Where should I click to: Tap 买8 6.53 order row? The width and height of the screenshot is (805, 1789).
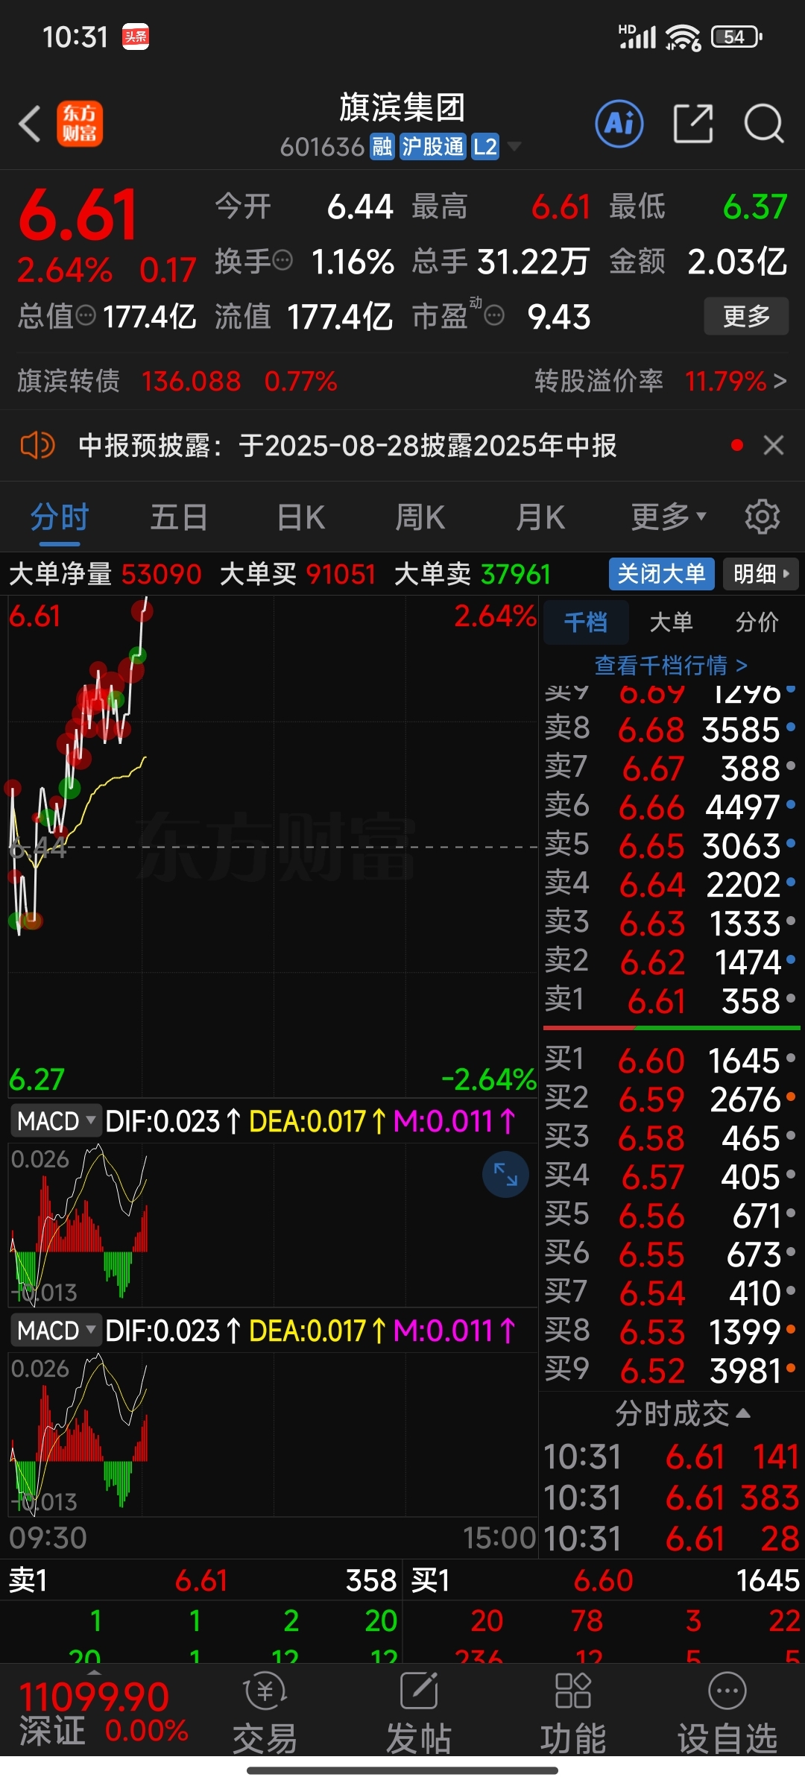tap(670, 1331)
